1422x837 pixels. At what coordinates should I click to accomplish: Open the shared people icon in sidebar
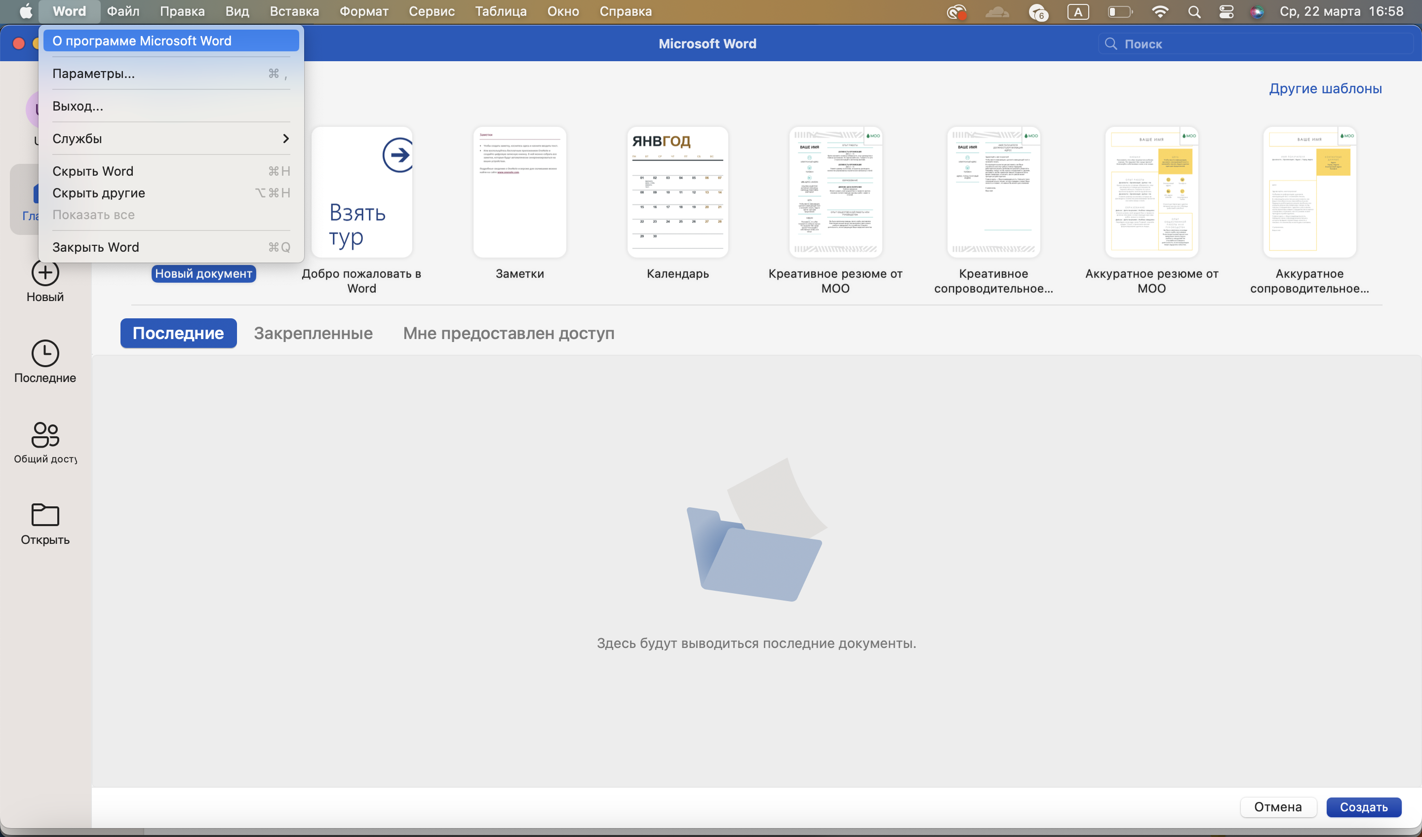[x=44, y=435]
